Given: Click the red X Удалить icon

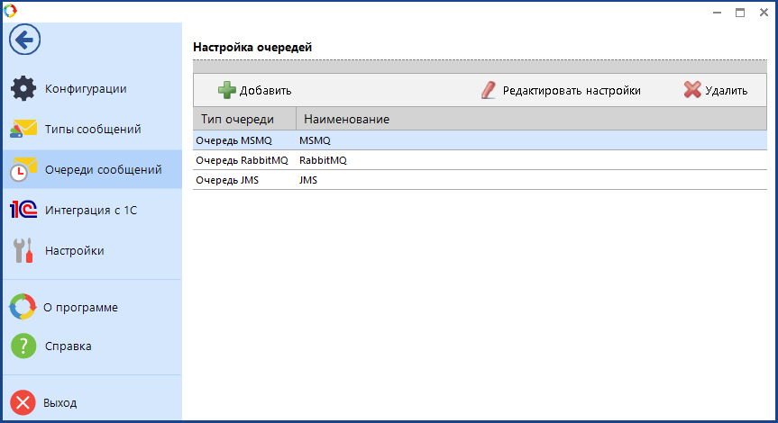Looking at the screenshot, I should coord(692,90).
